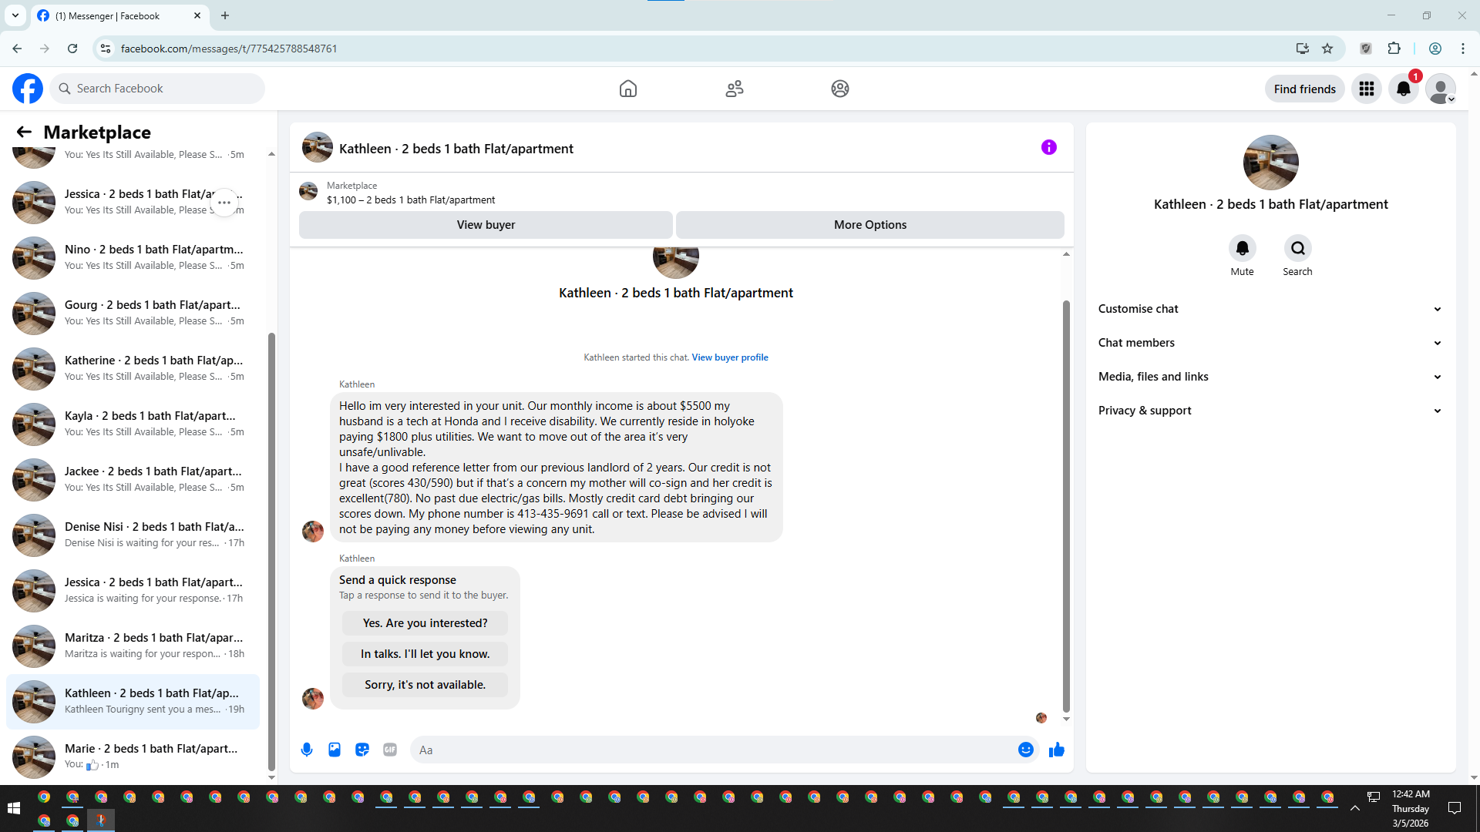Open the taskbar clock showing 12:42 AM

pyautogui.click(x=1411, y=808)
